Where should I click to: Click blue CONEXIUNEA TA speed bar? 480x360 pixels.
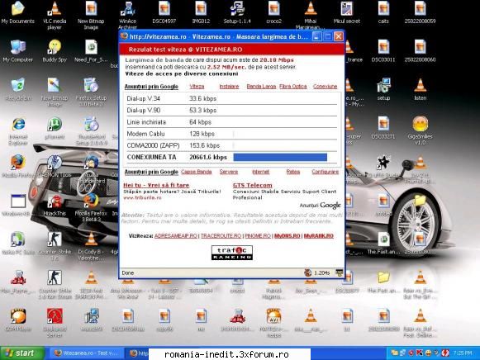click(x=280, y=157)
